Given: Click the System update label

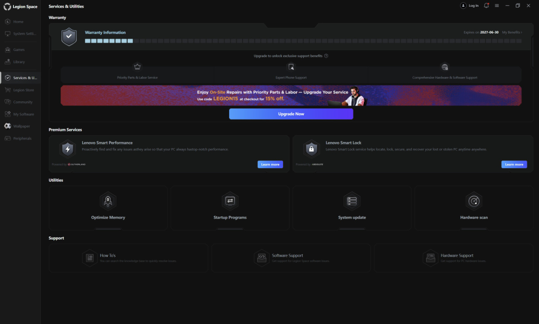Looking at the screenshot, I should click(x=352, y=218).
